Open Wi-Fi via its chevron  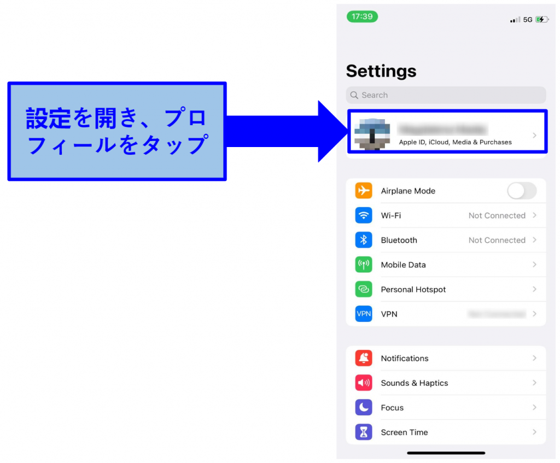point(535,215)
